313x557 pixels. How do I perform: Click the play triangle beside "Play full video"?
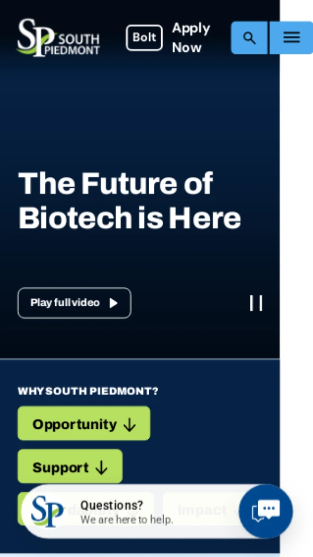click(x=113, y=303)
